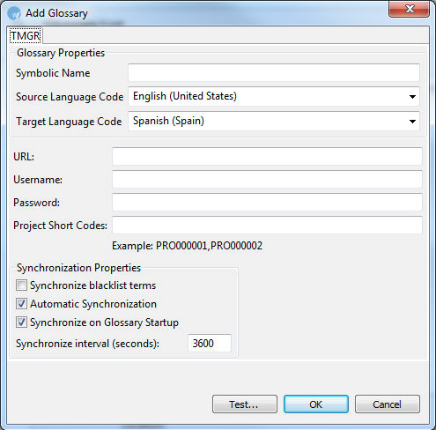Uncheck Automatic Synchronization
436x430 pixels.
click(x=21, y=304)
